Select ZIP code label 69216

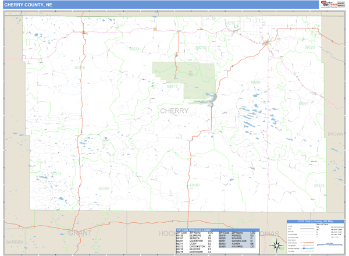click(x=201, y=47)
